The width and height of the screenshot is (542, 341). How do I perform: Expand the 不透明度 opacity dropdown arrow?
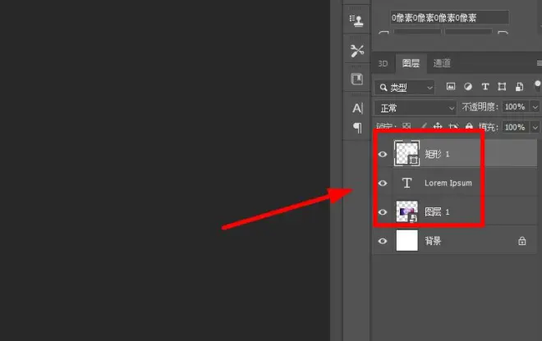pos(535,107)
